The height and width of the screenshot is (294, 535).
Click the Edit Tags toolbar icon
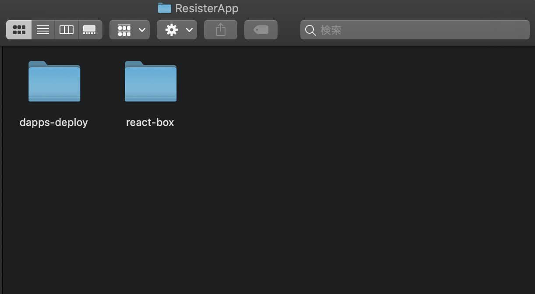[x=261, y=30]
